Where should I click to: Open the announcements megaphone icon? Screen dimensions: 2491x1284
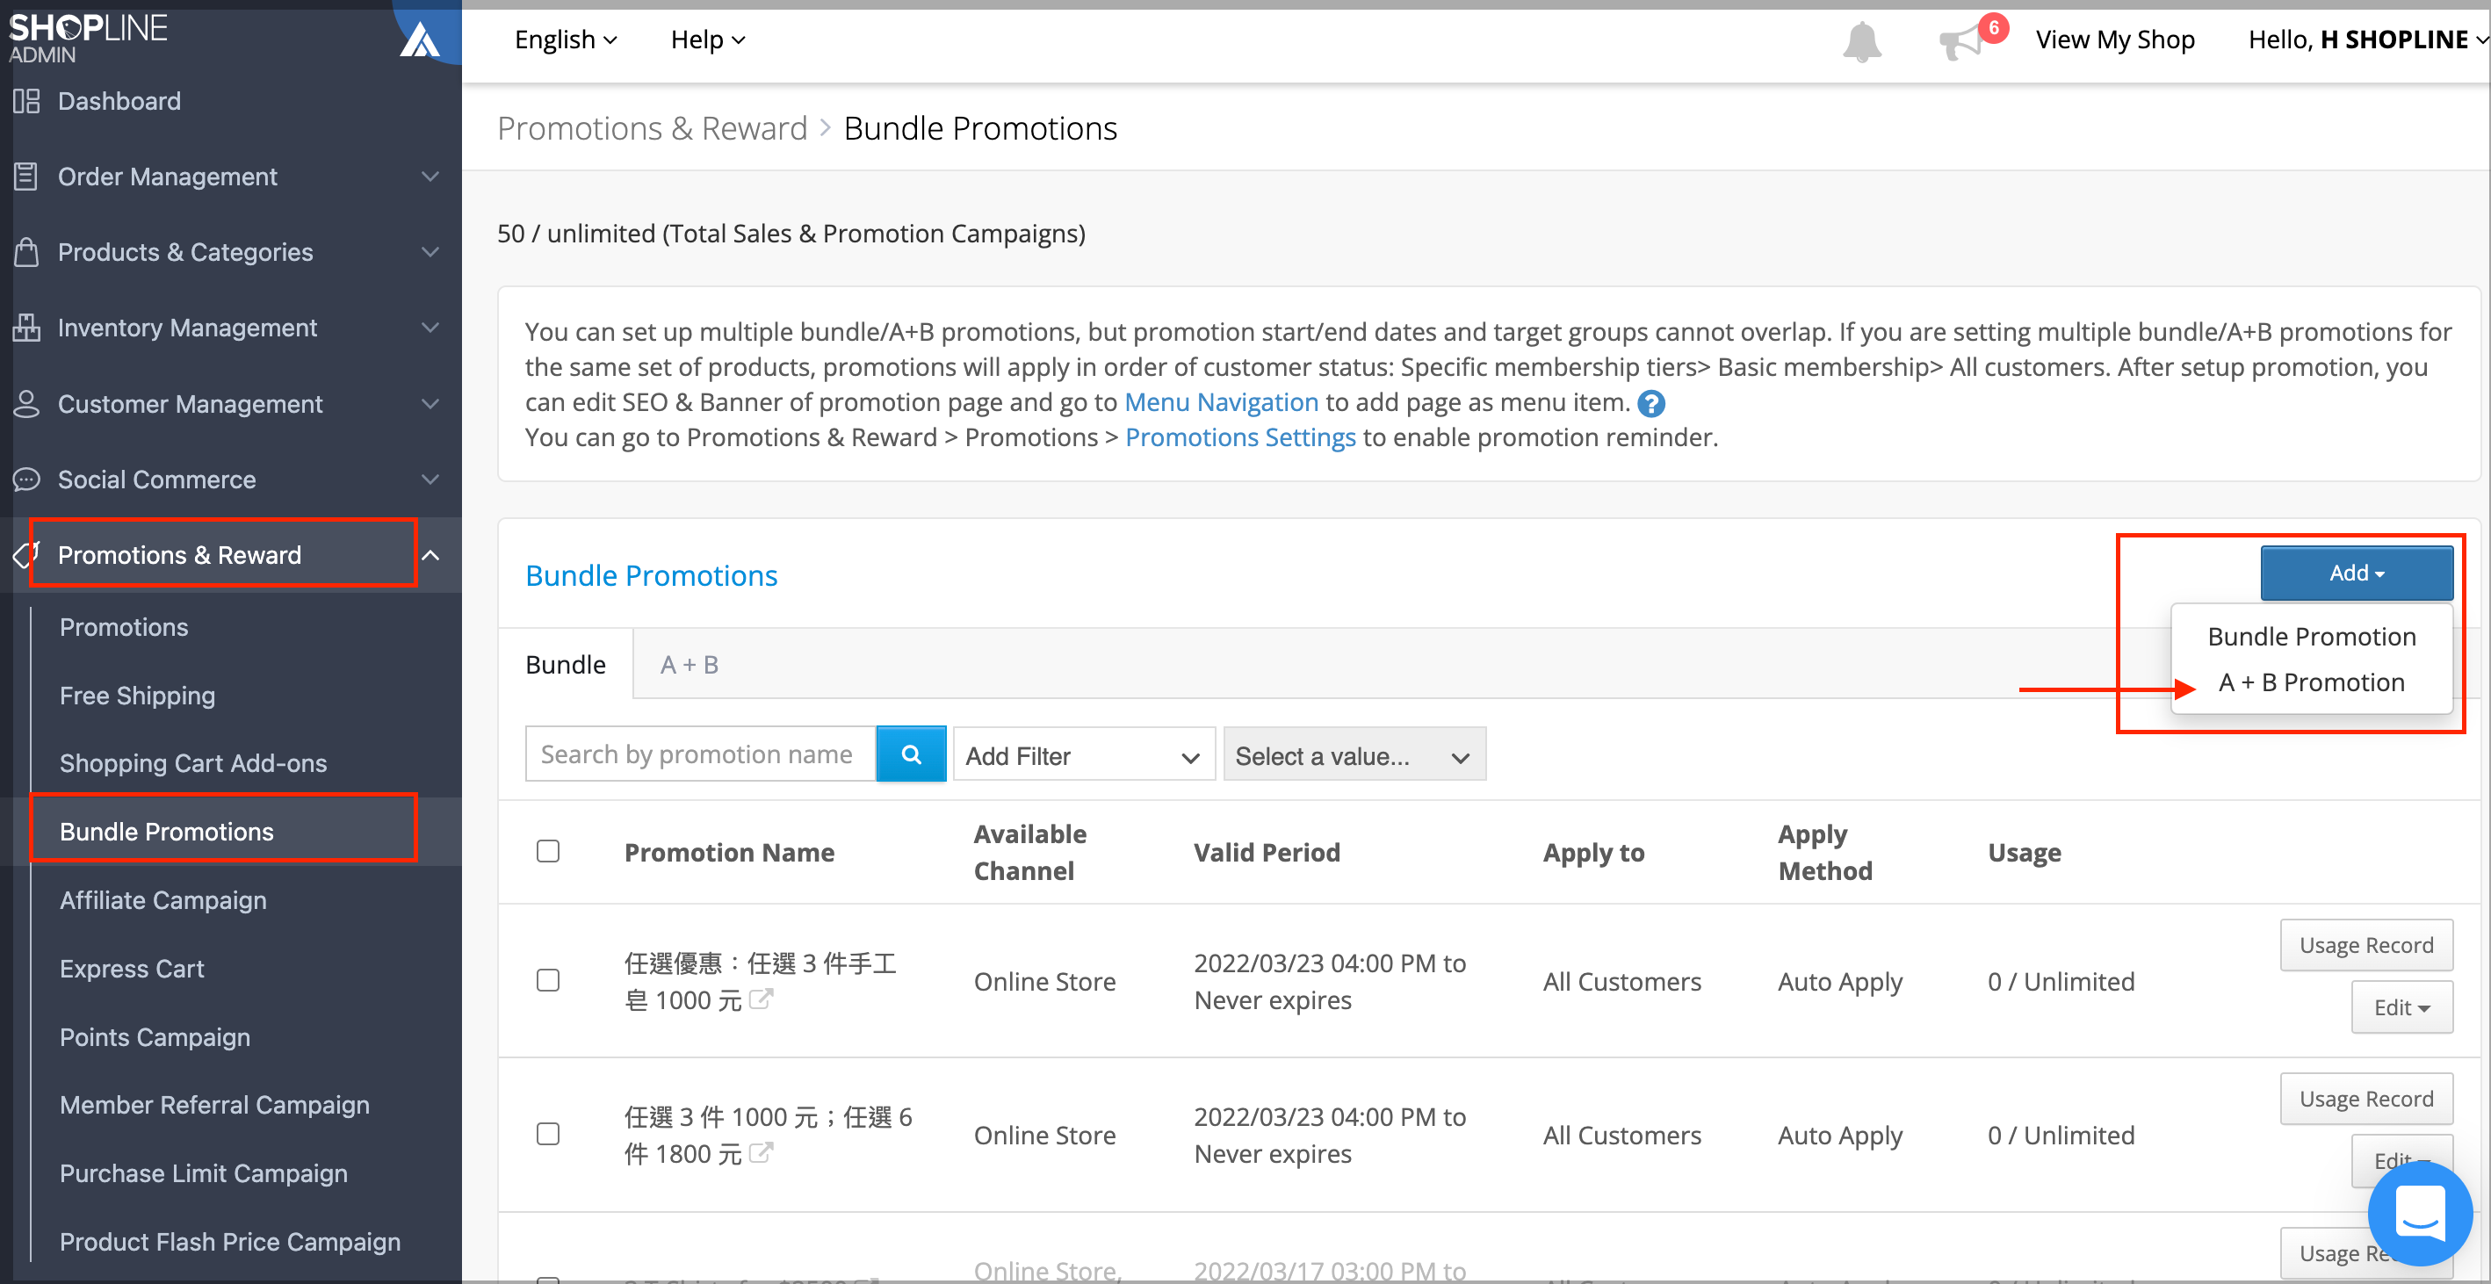point(1963,42)
